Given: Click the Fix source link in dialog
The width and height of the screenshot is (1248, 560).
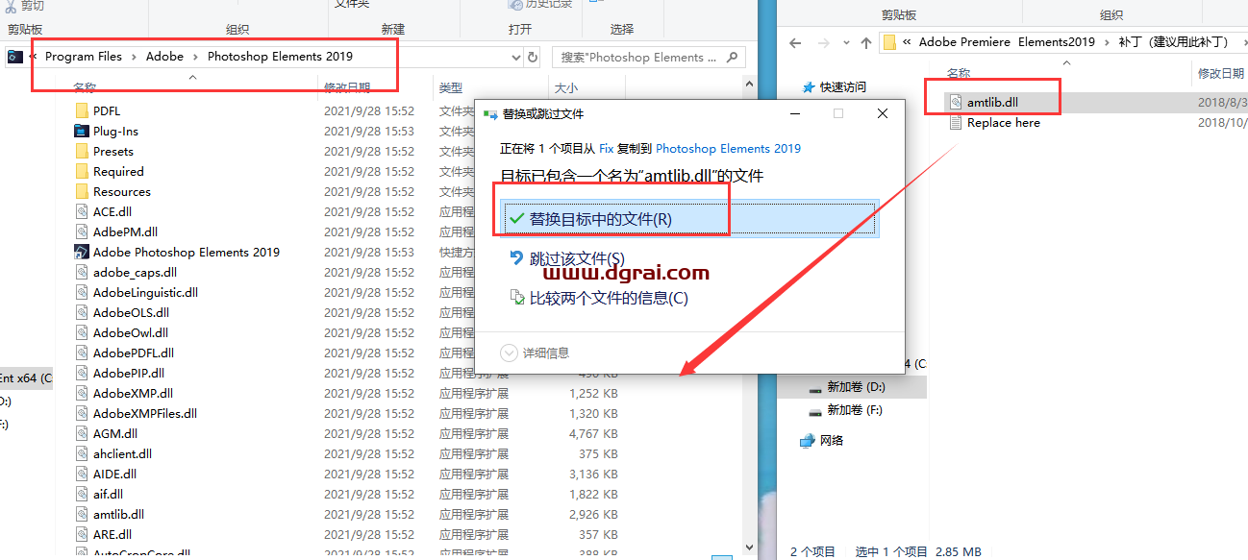Looking at the screenshot, I should click(x=606, y=149).
